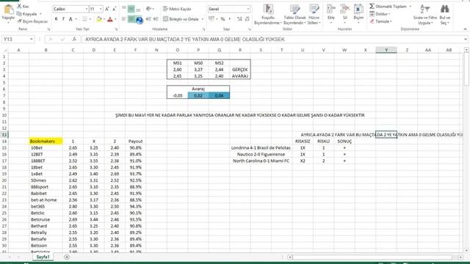Open the Hizalama dialog launcher
This screenshot has width=470, height=264.
tap(203, 29)
